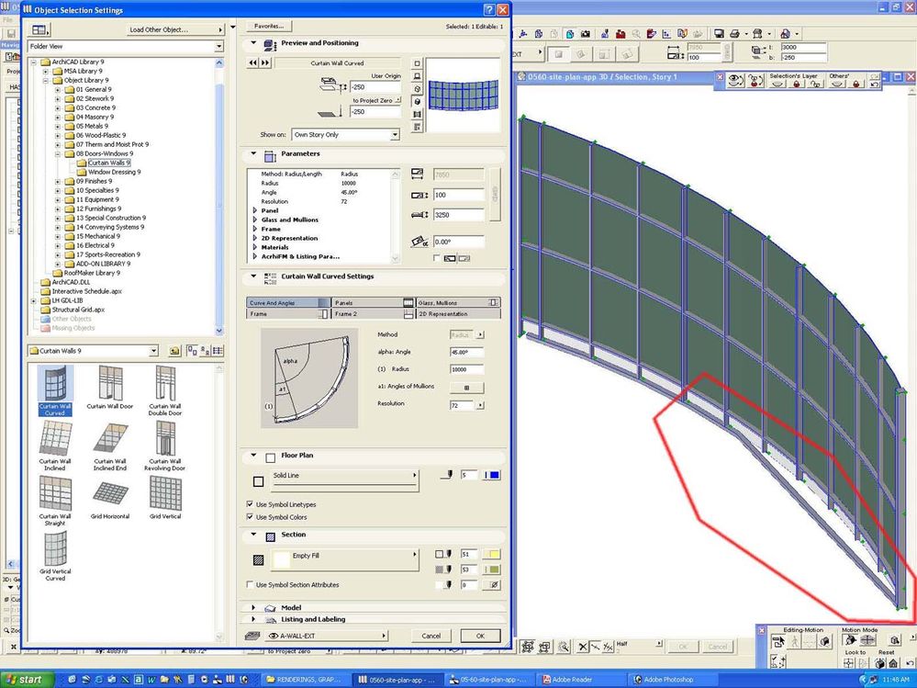
Task: Click the olive section background pen swatch
Action: click(492, 570)
